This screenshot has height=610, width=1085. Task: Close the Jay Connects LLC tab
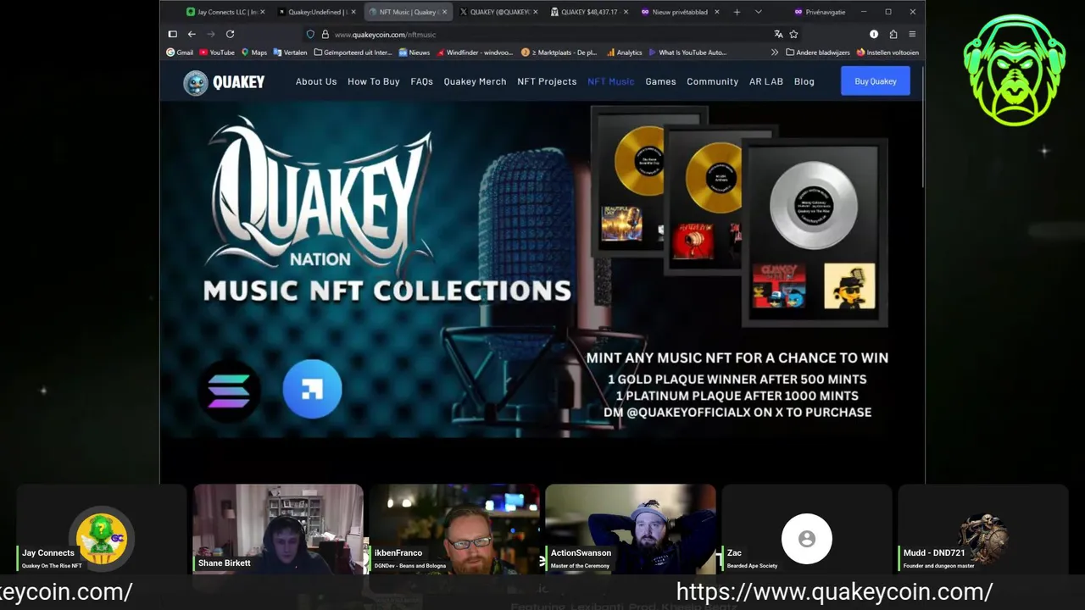(x=262, y=12)
